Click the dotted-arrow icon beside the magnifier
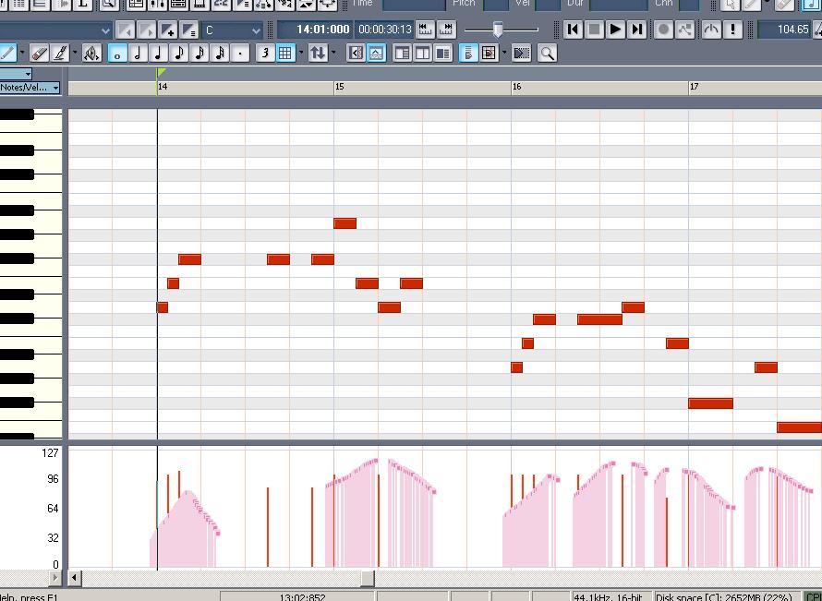The height and width of the screenshot is (601, 822). [522, 53]
